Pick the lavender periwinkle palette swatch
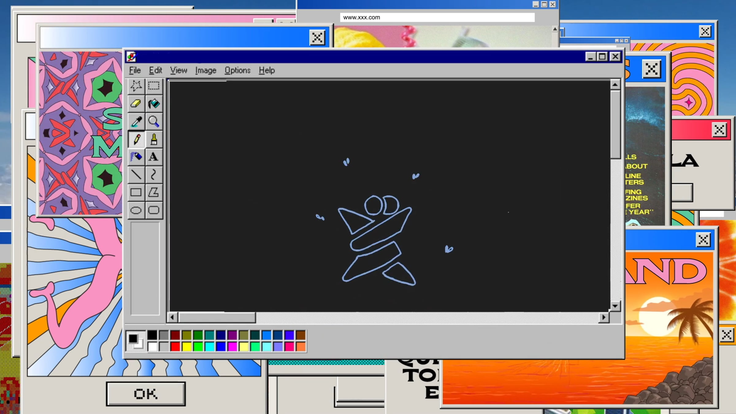The image size is (736, 414). [278, 347]
